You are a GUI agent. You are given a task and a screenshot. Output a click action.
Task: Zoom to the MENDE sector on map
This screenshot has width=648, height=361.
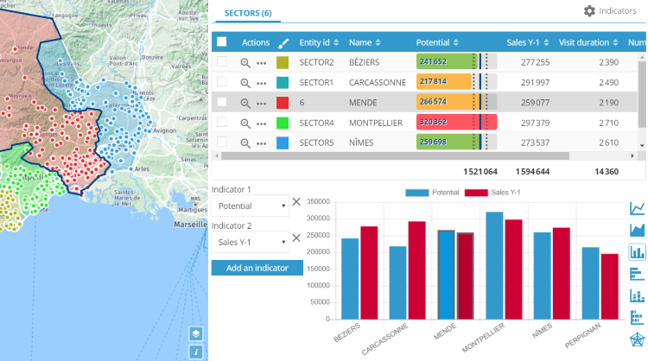(245, 103)
